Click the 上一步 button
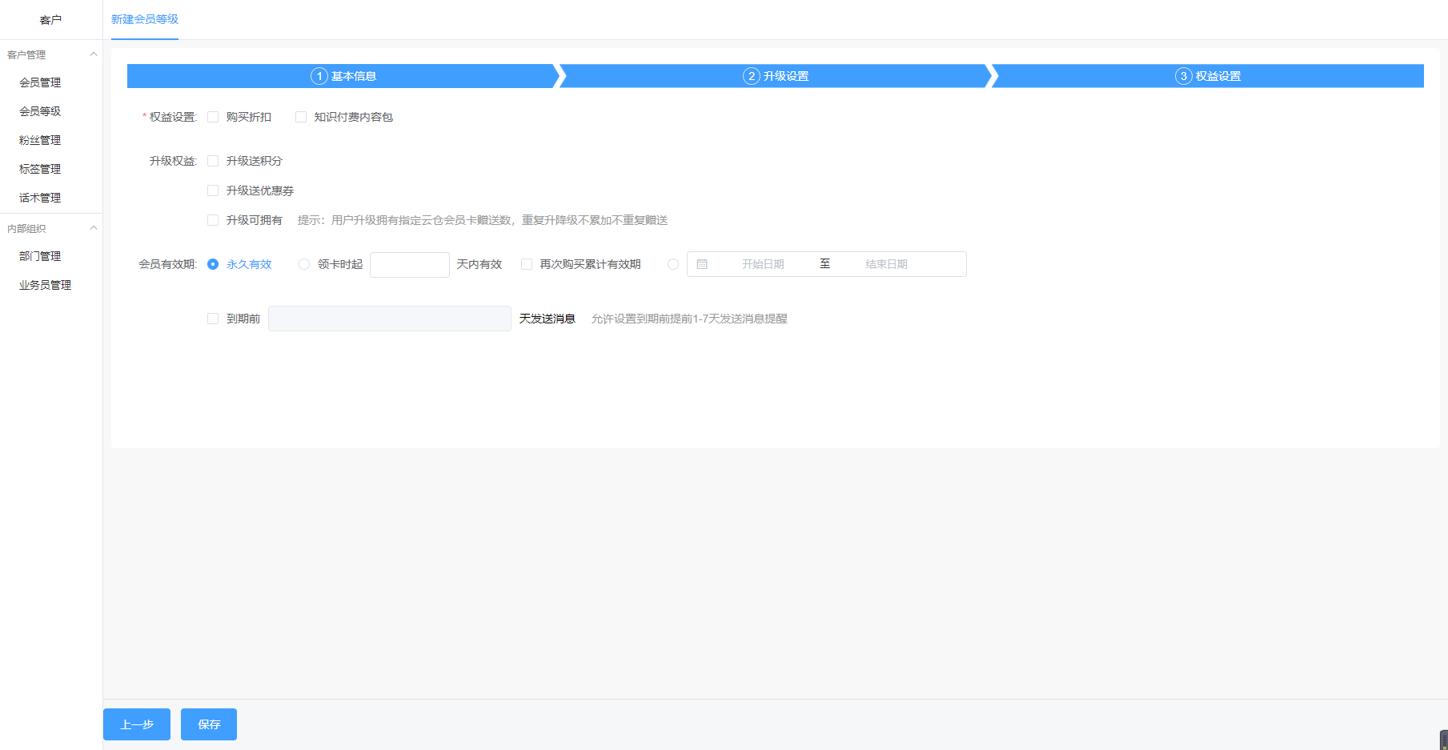Screen dimensions: 1448x750 [137, 724]
